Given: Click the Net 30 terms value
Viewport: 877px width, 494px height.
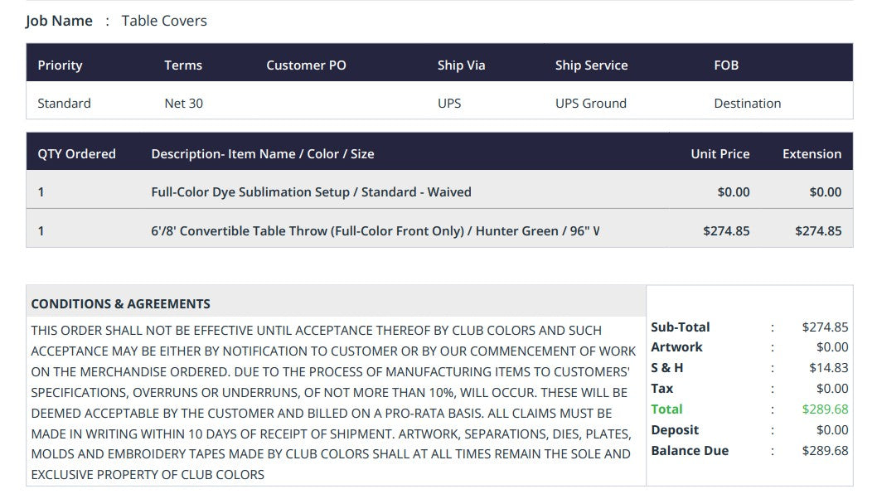Looking at the screenshot, I should click(x=183, y=104).
